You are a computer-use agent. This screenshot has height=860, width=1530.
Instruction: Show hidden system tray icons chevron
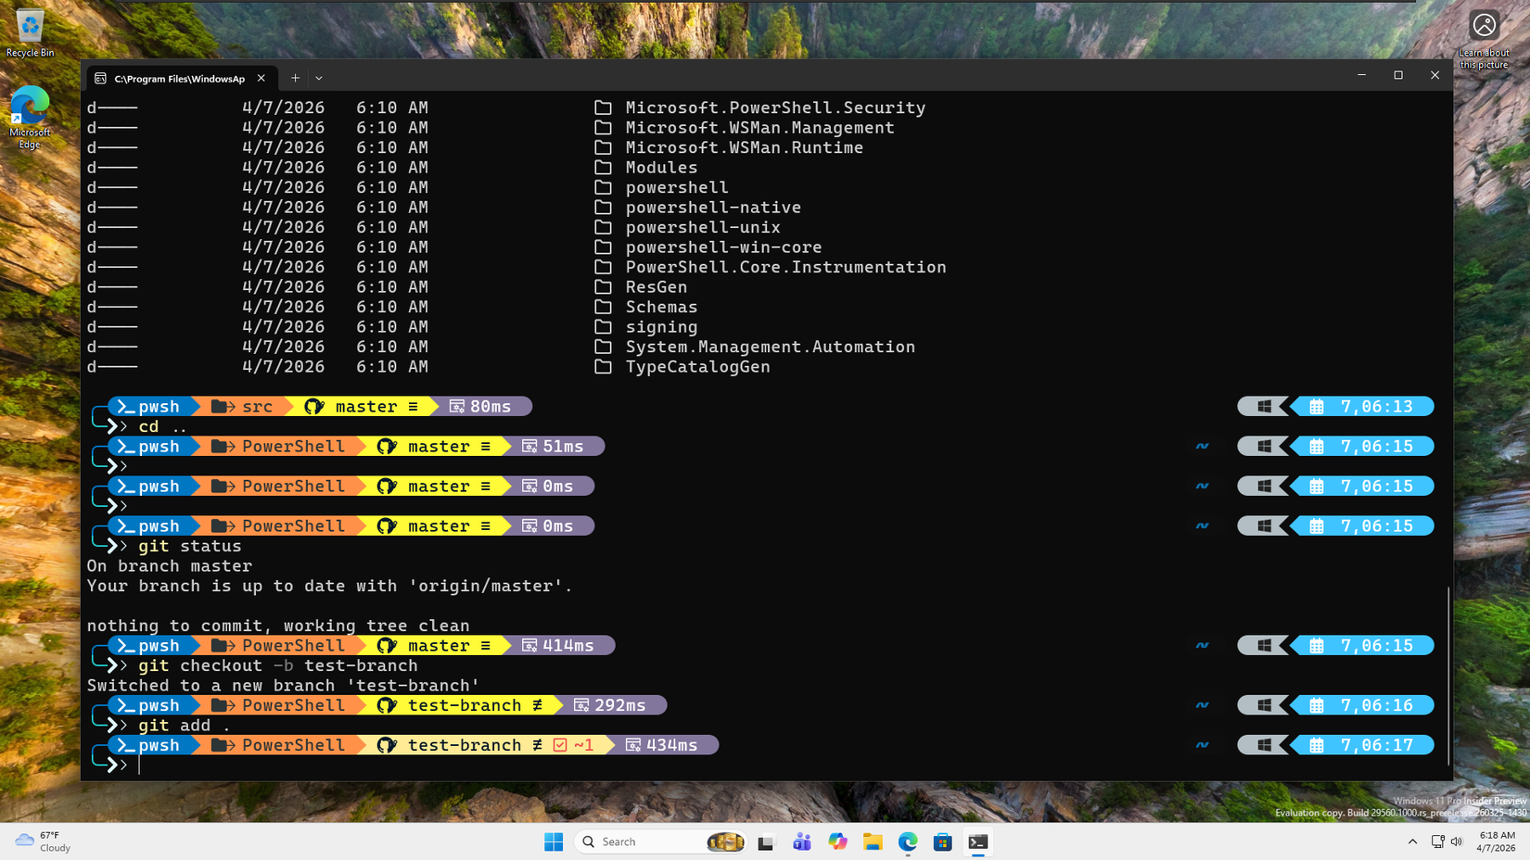1412,841
